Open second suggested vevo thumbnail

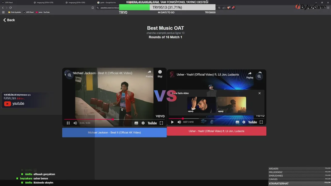click(x=231, y=105)
